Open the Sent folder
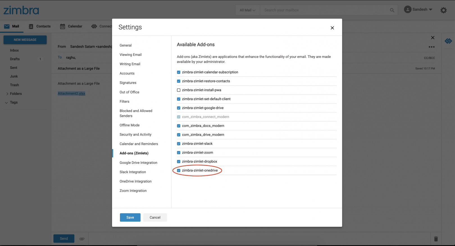Viewport: 455px width, 246px height. 13,68
